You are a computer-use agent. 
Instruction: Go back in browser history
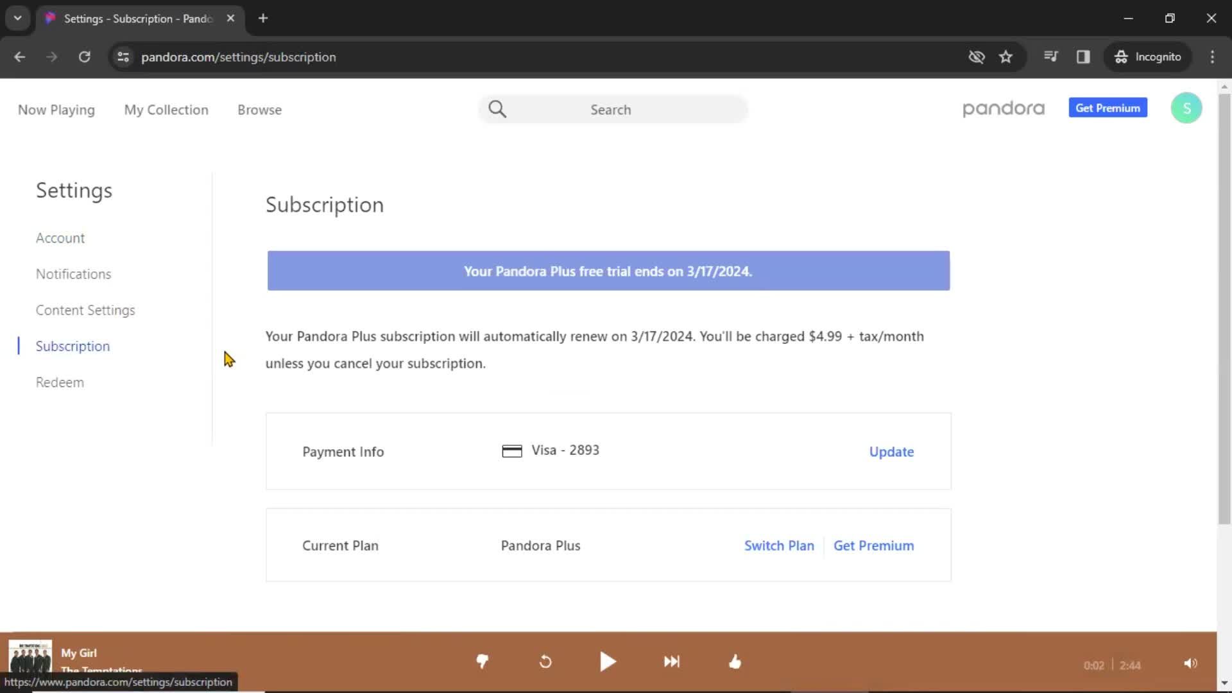coord(20,57)
